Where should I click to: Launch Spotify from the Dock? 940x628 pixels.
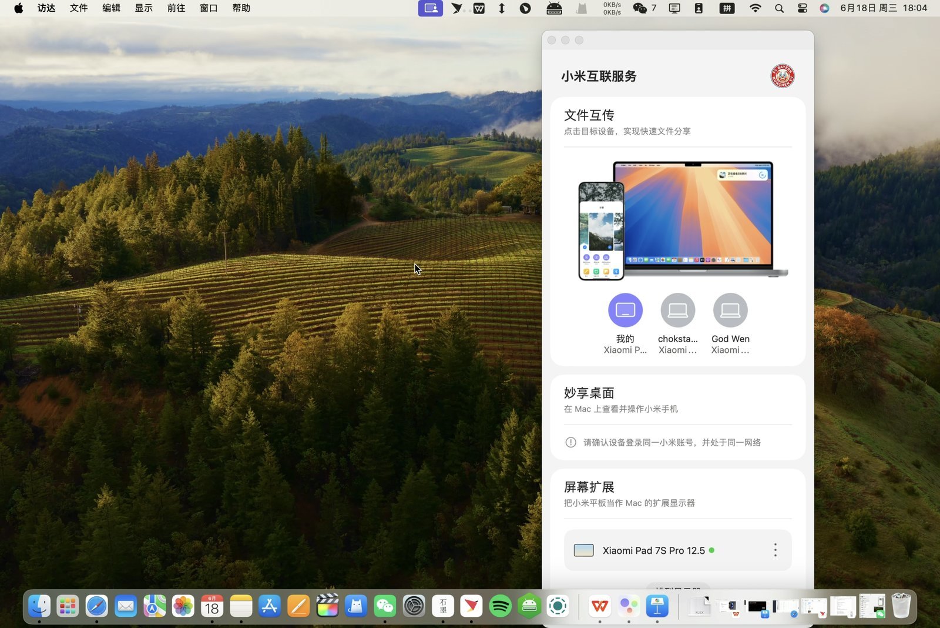point(500,606)
